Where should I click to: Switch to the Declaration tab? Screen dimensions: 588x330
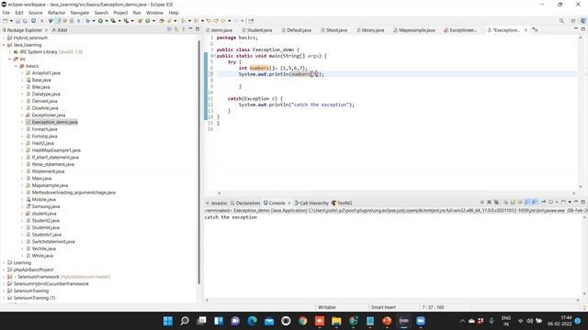click(x=245, y=203)
